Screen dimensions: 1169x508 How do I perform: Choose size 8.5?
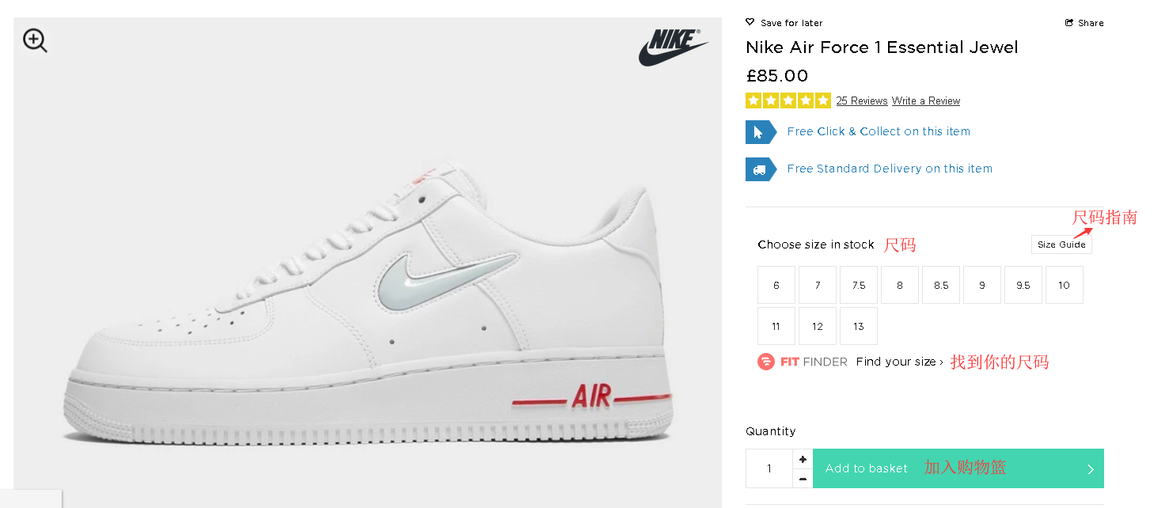tap(941, 285)
